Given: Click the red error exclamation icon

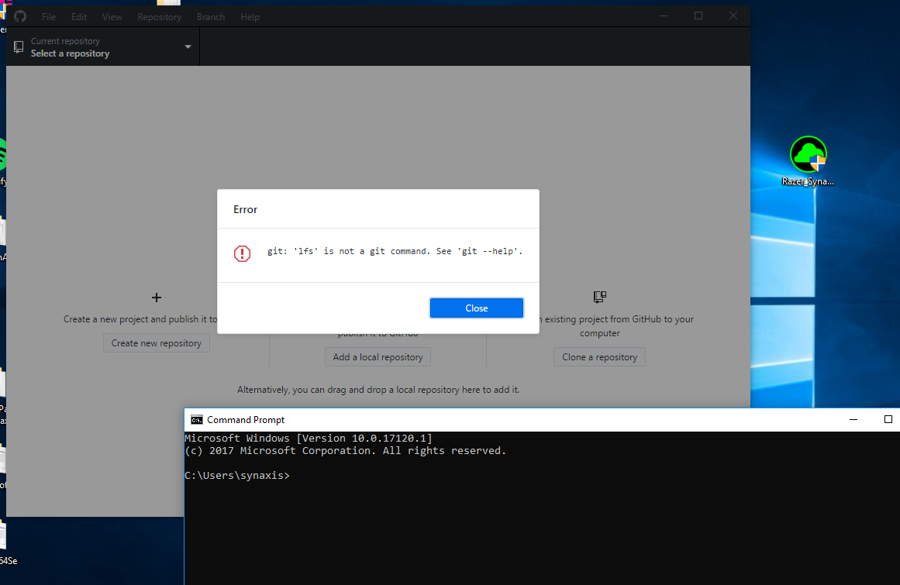Looking at the screenshot, I should pos(242,253).
